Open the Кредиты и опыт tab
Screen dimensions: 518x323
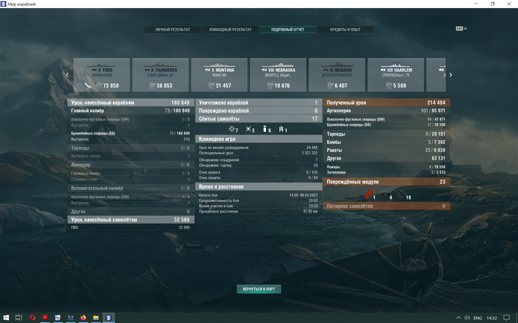[x=345, y=30]
